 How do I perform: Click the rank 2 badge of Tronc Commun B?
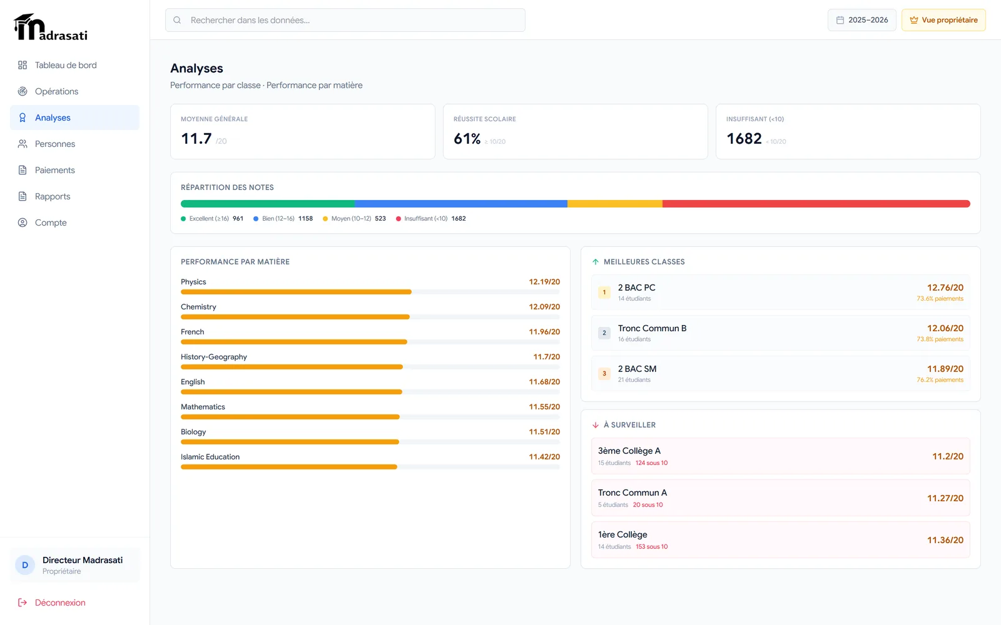604,333
